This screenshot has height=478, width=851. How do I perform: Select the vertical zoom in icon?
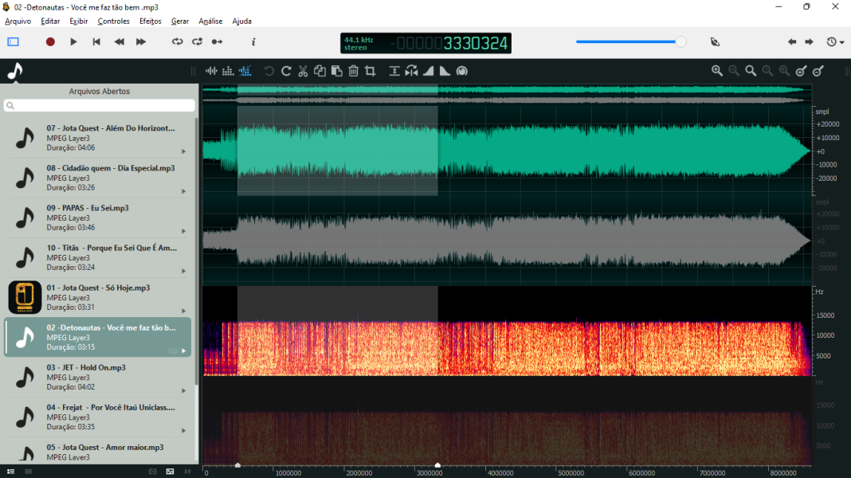coord(802,71)
